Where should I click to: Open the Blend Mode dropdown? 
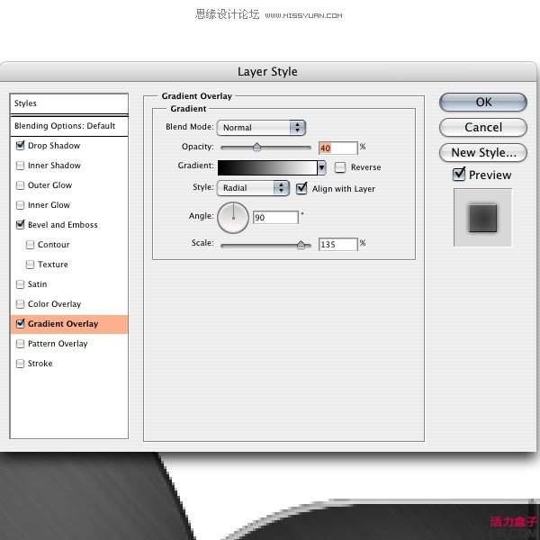(261, 128)
